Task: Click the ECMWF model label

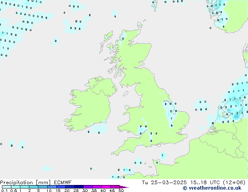Action: click(x=61, y=182)
